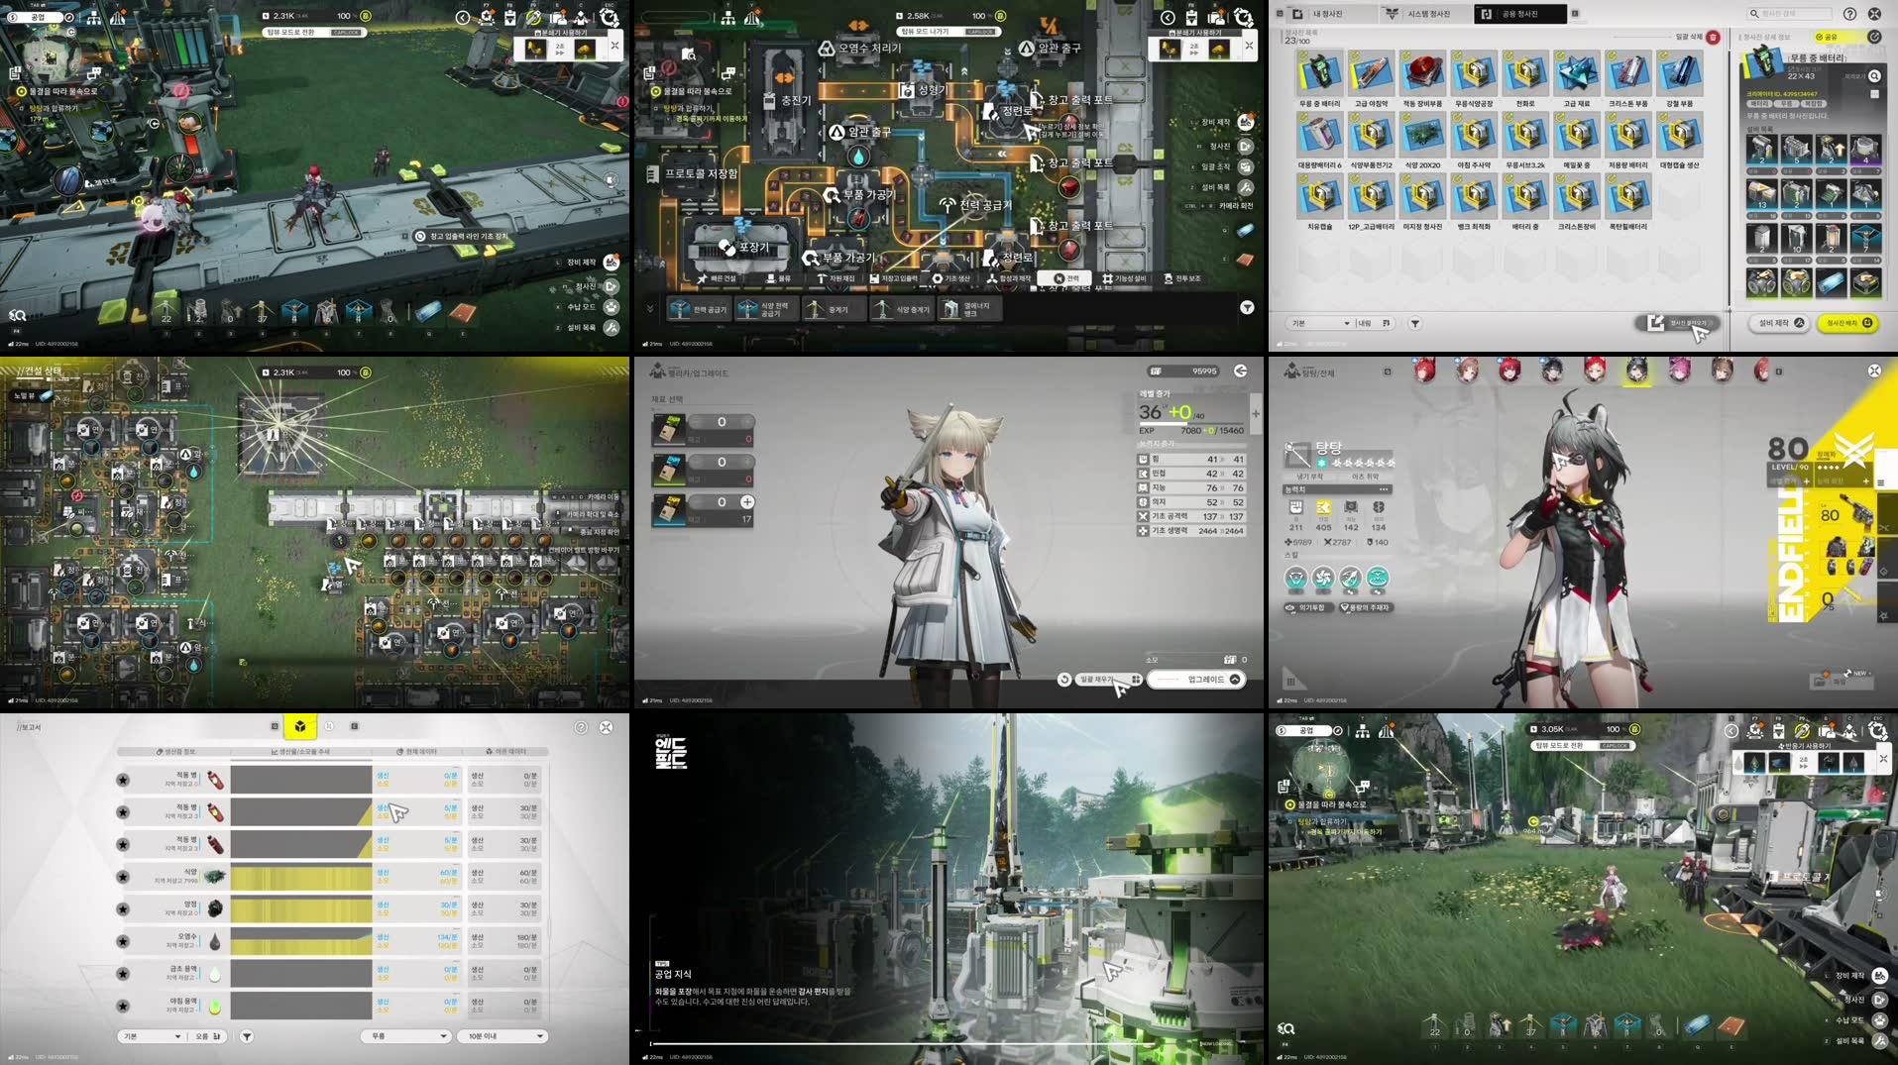Image resolution: width=1898 pixels, height=1065 pixels.
Task: Click the reset arrow beside 일괄 채우기
Action: point(1063,680)
